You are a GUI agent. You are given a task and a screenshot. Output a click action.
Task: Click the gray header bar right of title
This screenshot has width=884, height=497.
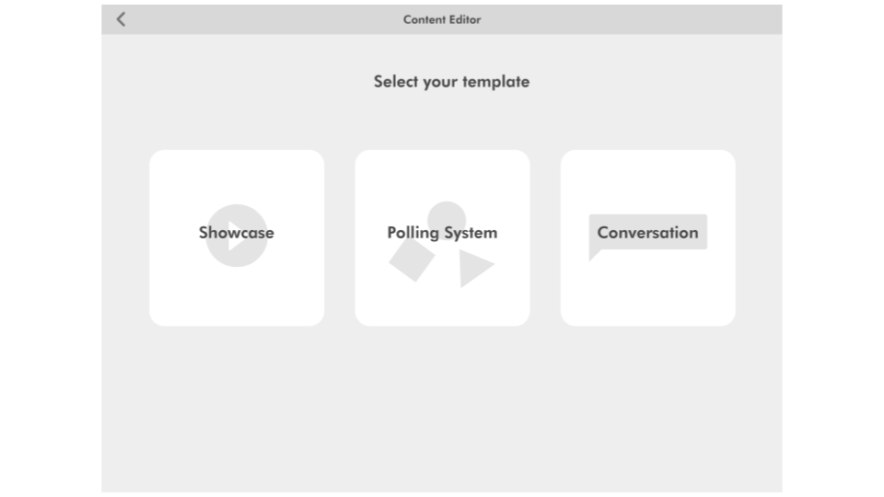click(632, 19)
